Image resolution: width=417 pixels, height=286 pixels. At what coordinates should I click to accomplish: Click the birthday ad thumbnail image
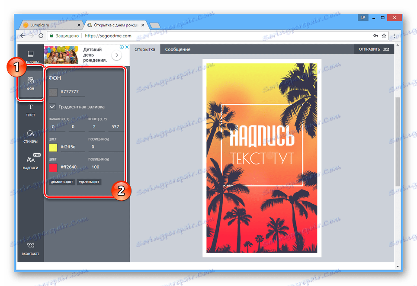pos(61,55)
